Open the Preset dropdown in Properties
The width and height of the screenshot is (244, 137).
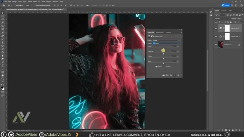pyautogui.click(x=166, y=41)
